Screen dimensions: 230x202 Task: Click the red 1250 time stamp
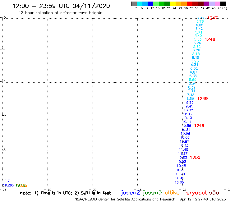pos(195,158)
